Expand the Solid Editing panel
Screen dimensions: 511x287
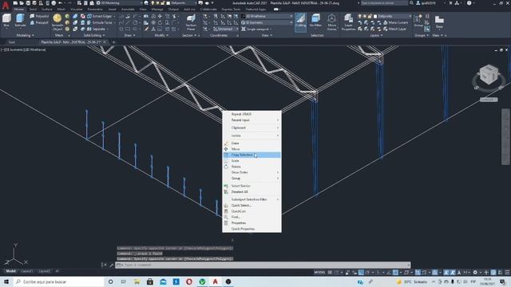click(x=94, y=35)
